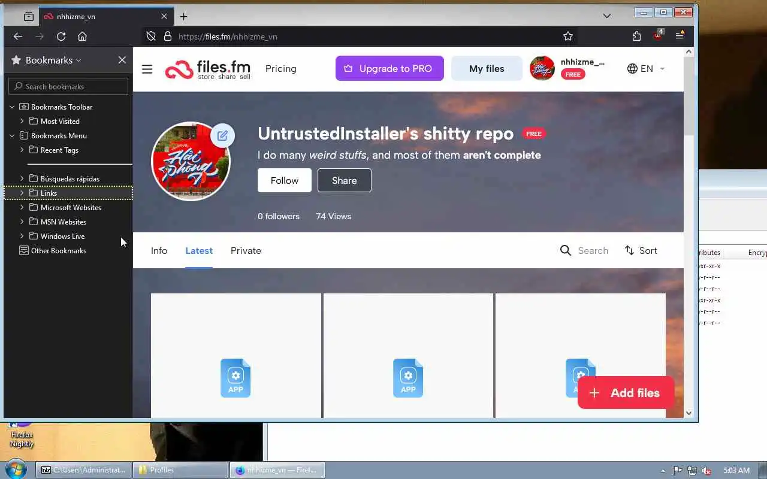
Task: Click the site padlock security icon
Action: click(x=168, y=37)
